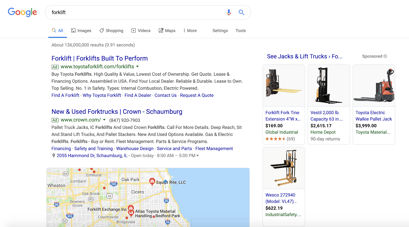Screen dimensions: 409x227
Task: Click the $622.19 price
Action: [274, 208]
